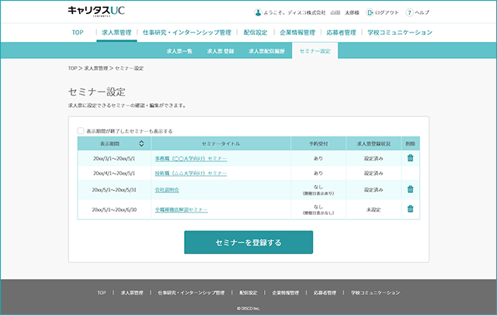Click the 求人票登録状況 column header
The height and width of the screenshot is (315, 497).
[x=374, y=144]
